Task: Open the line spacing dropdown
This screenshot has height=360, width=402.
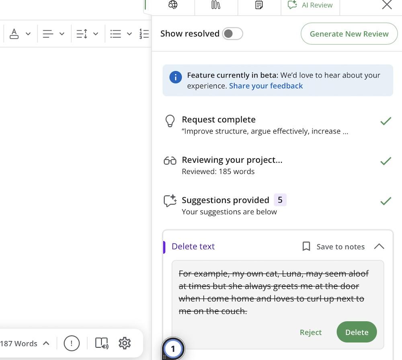Action: click(96, 34)
